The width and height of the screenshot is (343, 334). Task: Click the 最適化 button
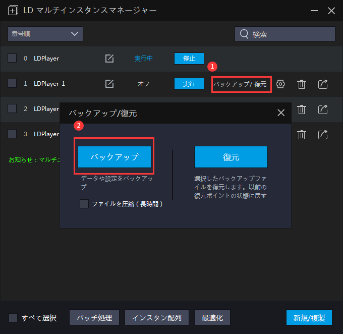pos(212,317)
